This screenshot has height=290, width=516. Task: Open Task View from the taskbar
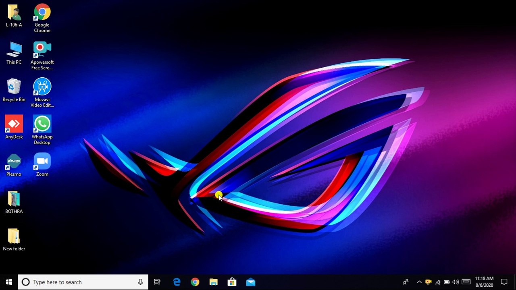tap(157, 282)
